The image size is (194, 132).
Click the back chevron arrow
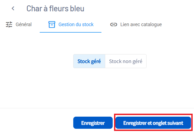click(13, 9)
